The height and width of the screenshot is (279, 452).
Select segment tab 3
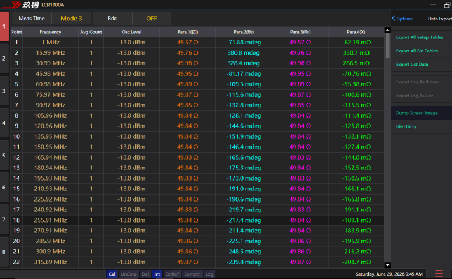coord(4,91)
